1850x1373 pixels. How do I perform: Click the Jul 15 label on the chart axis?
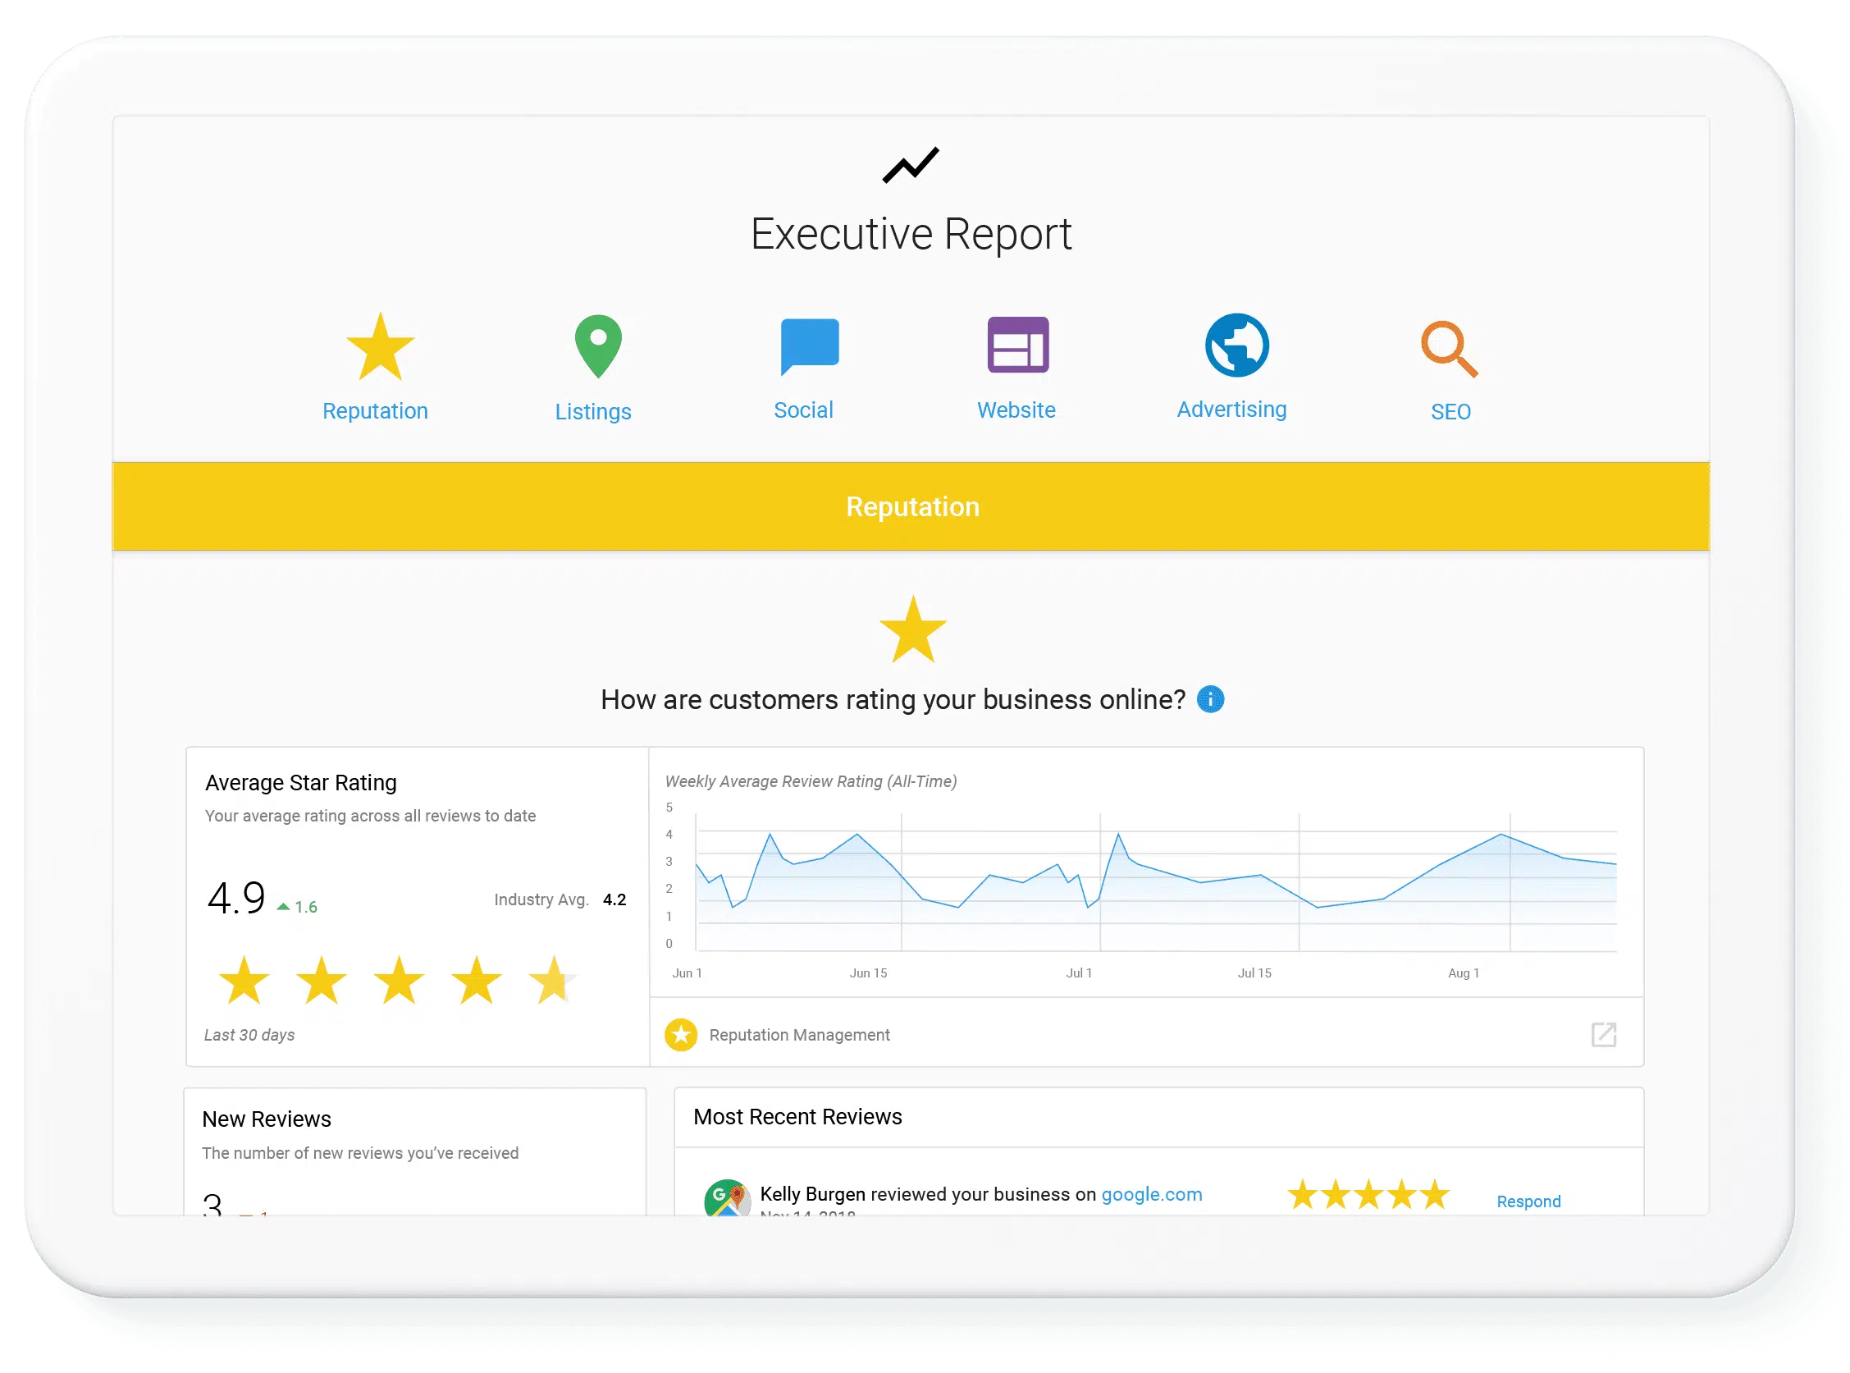1254,973
